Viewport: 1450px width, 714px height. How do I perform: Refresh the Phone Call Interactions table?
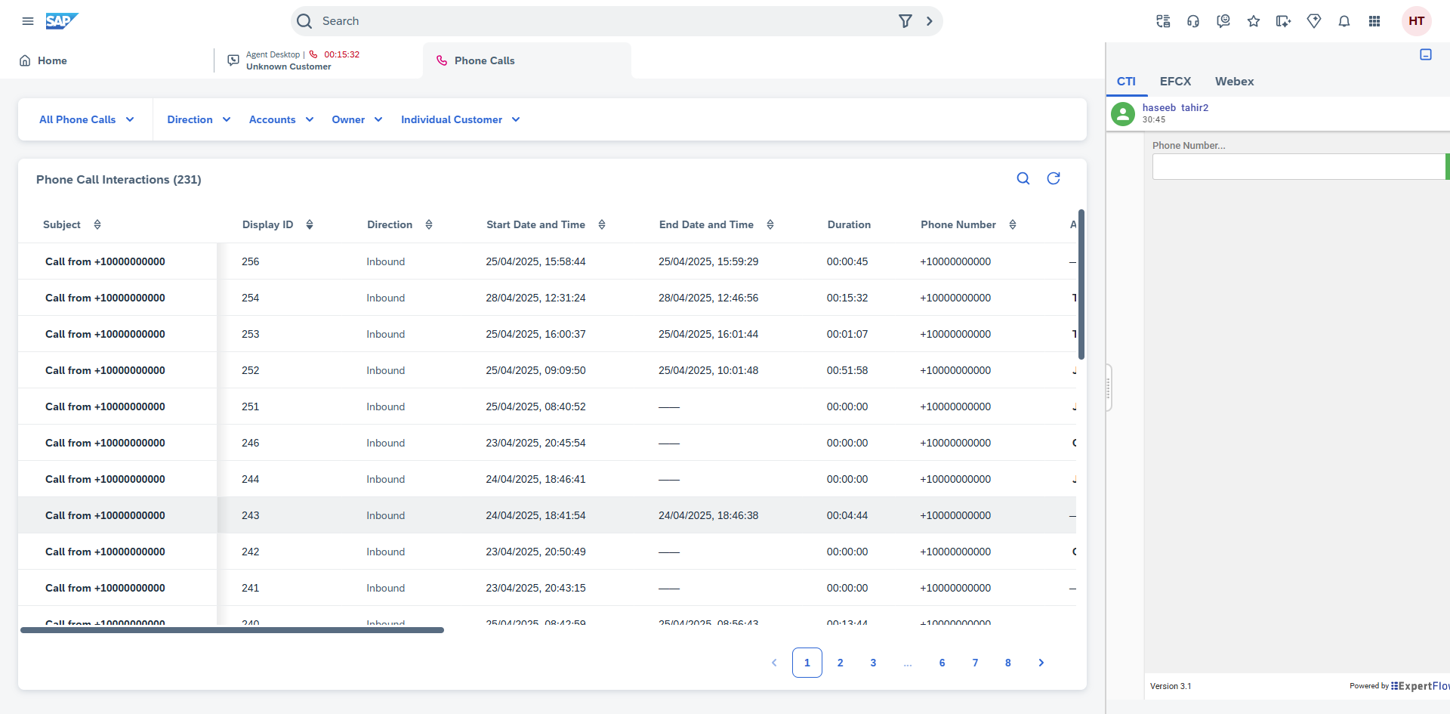point(1054,178)
